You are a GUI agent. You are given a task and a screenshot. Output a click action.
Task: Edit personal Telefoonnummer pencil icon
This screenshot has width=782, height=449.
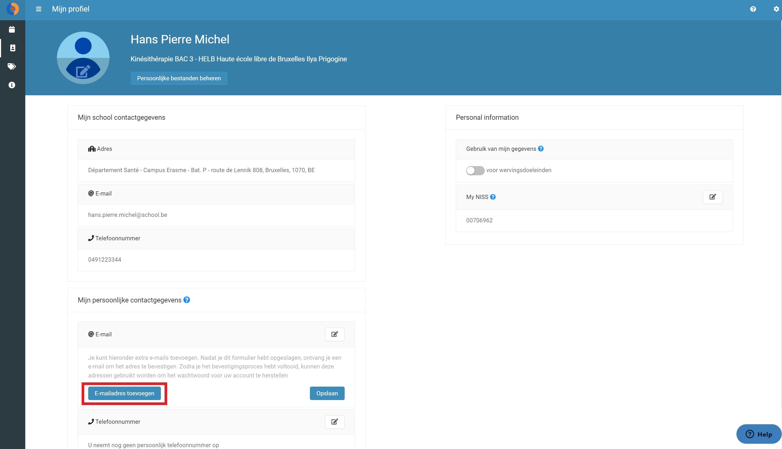coord(335,422)
